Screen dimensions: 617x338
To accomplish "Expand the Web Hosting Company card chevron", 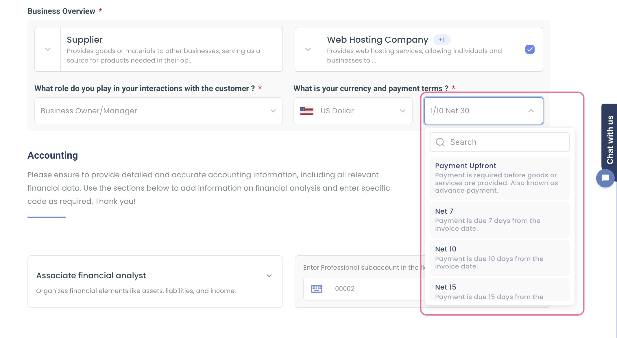I will pos(307,49).
